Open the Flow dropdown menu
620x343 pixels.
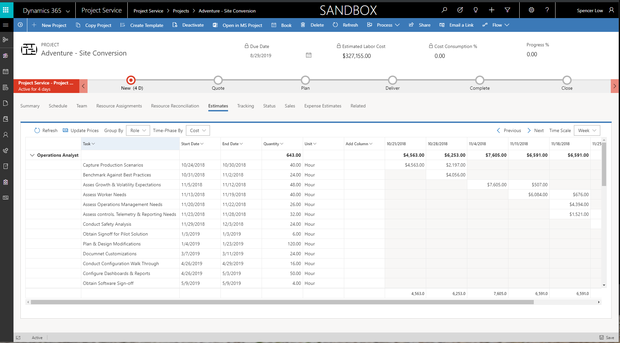496,25
